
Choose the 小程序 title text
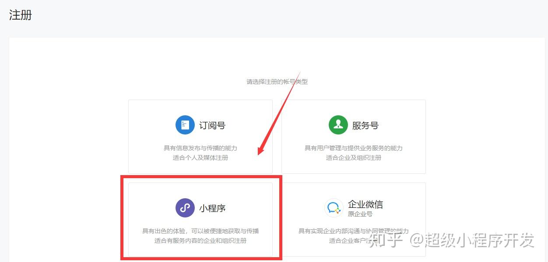(212, 208)
